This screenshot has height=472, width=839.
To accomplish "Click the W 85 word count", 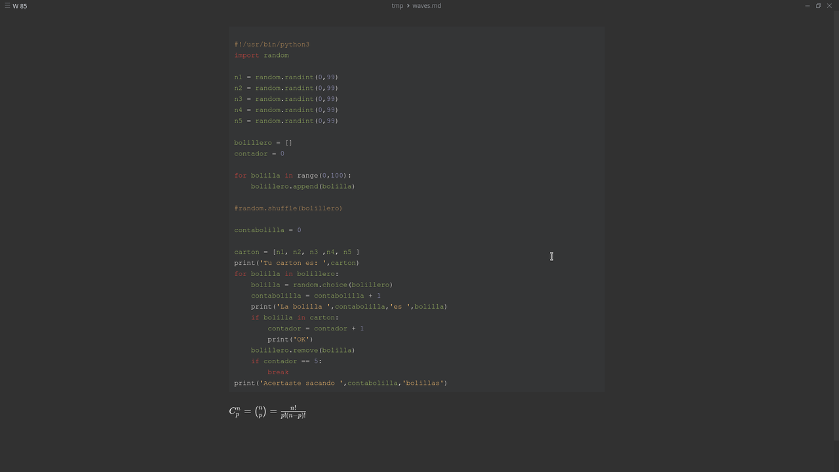I will click(20, 6).
